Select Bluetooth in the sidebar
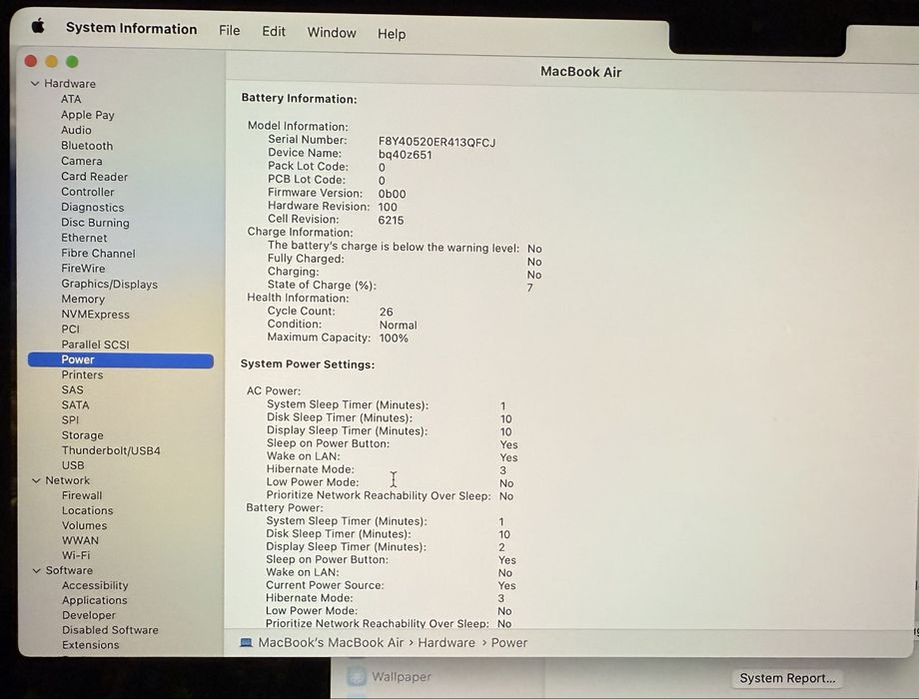Image resolution: width=919 pixels, height=699 pixels. [87, 146]
